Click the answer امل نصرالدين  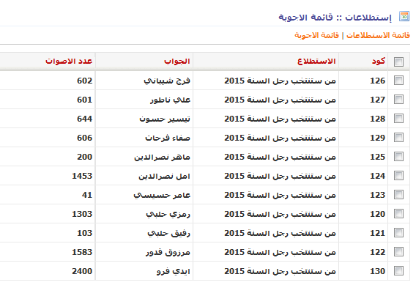165,176
